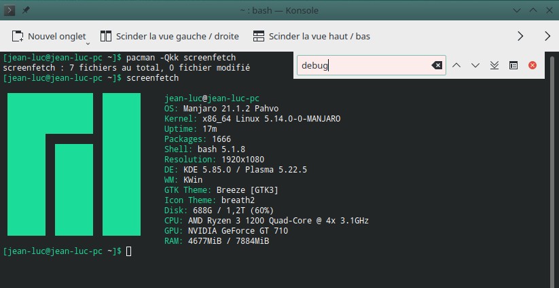Image resolution: width=559 pixels, height=288 pixels.
Task: Open the search options menu icon
Action: 513,65
